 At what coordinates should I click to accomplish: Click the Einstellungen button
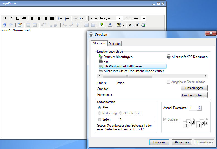point(194,88)
